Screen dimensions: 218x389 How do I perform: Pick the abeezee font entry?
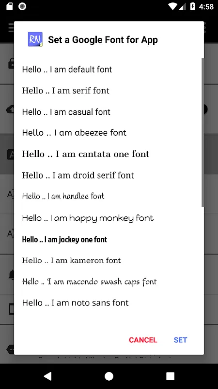[109, 133]
